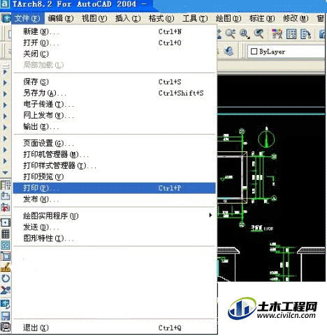Open the 格式(O) menu
Viewport: 327px width, 336px height.
pyautogui.click(x=161, y=18)
